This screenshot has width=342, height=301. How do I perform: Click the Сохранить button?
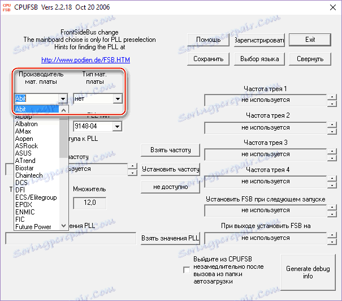pyautogui.click(x=208, y=59)
